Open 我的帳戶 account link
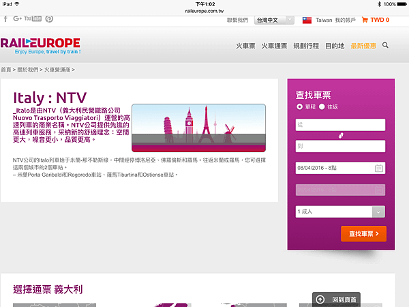The height and width of the screenshot is (307, 409). (346, 20)
